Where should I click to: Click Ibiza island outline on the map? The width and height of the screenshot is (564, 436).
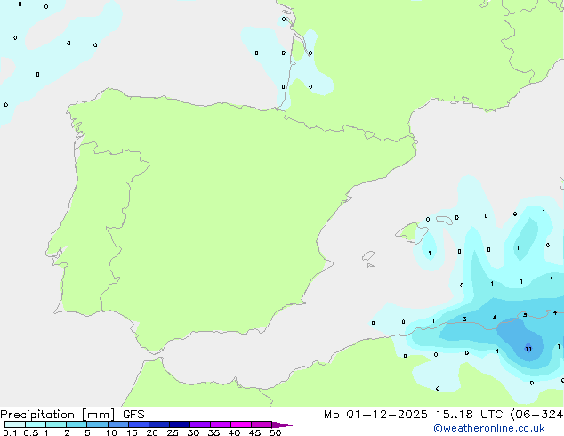coord(368,256)
